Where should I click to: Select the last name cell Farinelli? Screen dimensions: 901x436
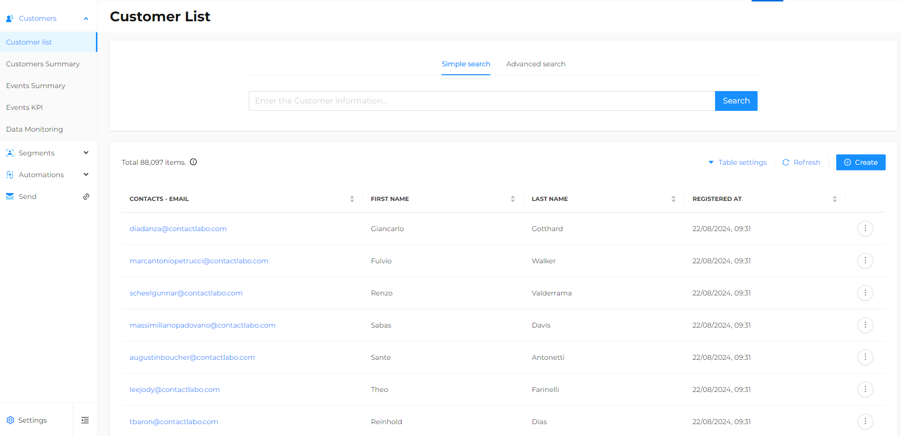545,389
